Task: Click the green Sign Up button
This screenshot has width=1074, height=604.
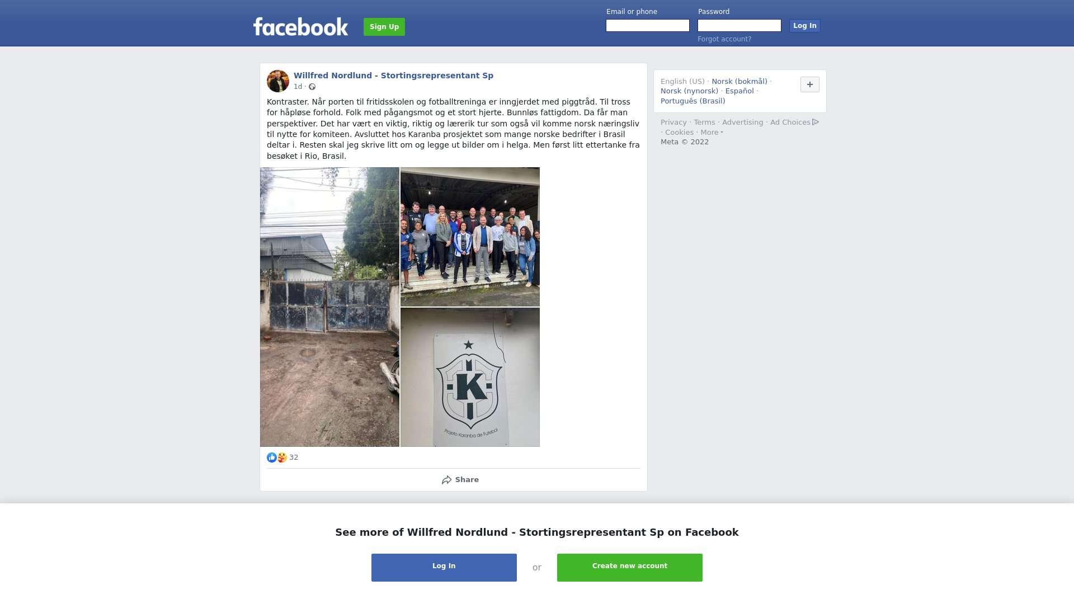Action: 384,27
